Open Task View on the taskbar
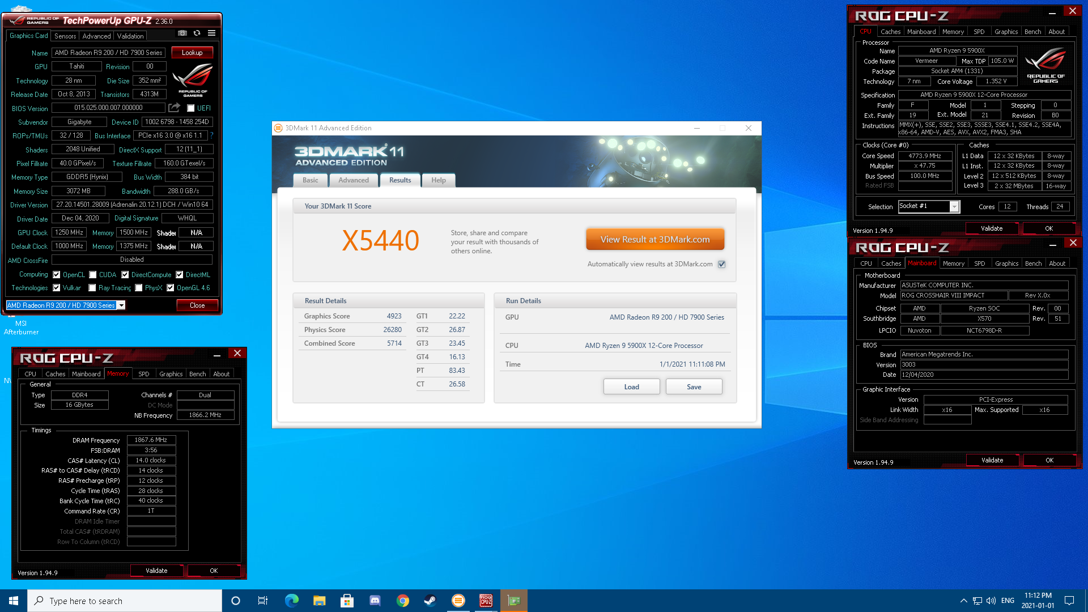 coord(262,601)
